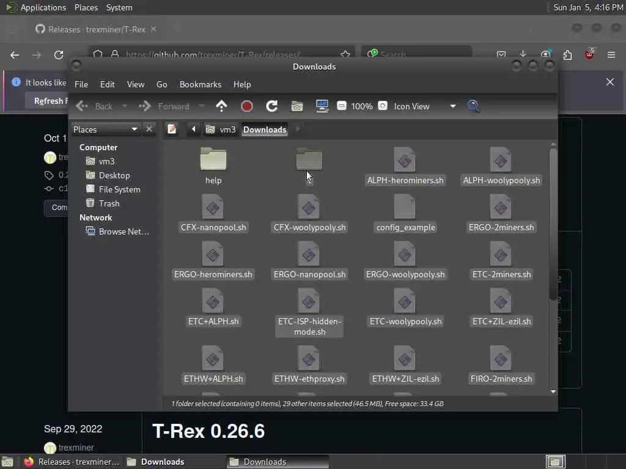Open Desktop in the sidebar
Image resolution: width=626 pixels, height=469 pixels.
point(108,175)
